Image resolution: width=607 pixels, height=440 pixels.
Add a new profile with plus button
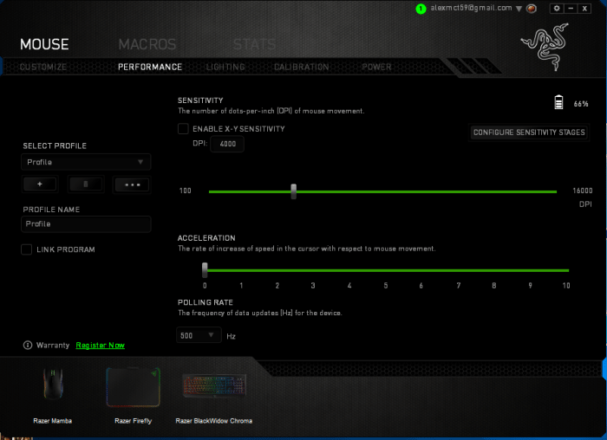(40, 184)
